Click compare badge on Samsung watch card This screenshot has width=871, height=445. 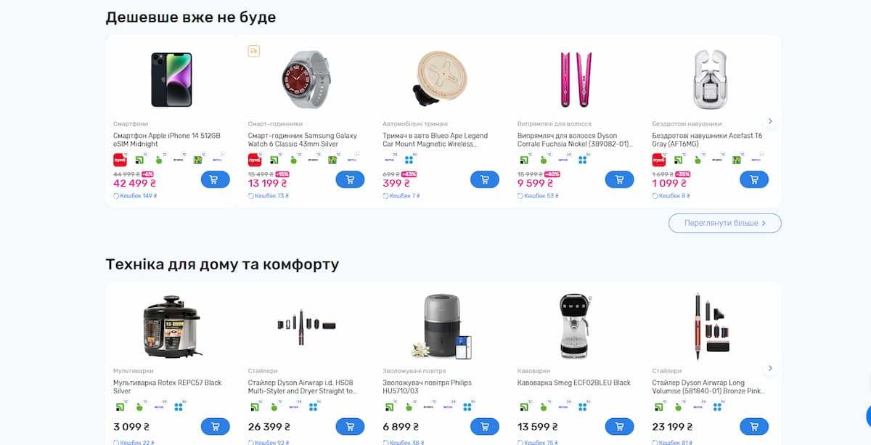coord(254,51)
